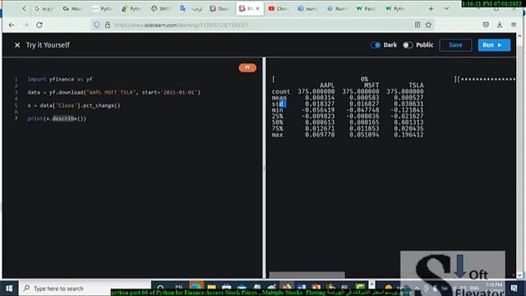The height and width of the screenshot is (296, 526).
Task: Click code line 3 with yf.download
Action: (x=113, y=92)
